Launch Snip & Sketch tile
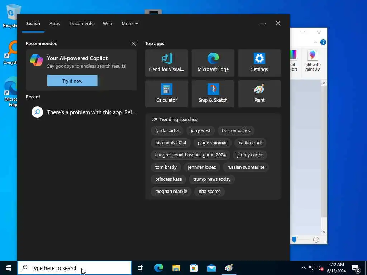 213,94
